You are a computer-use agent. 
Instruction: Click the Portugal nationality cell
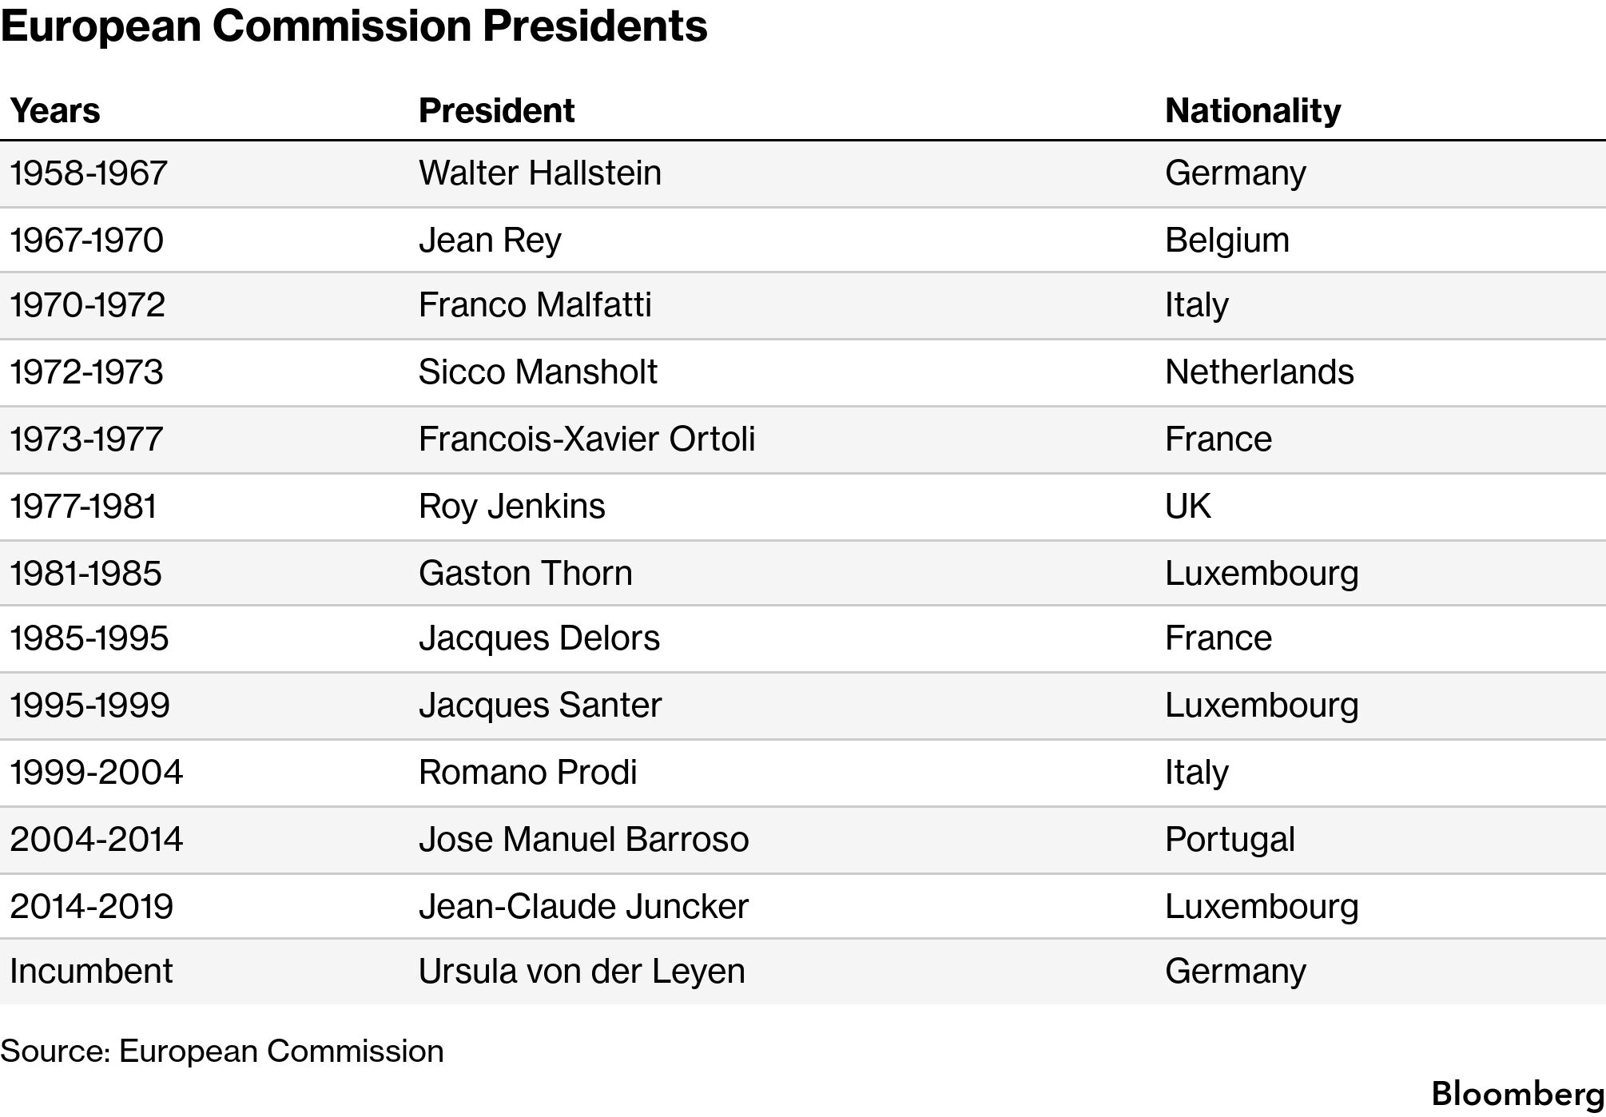(1230, 840)
